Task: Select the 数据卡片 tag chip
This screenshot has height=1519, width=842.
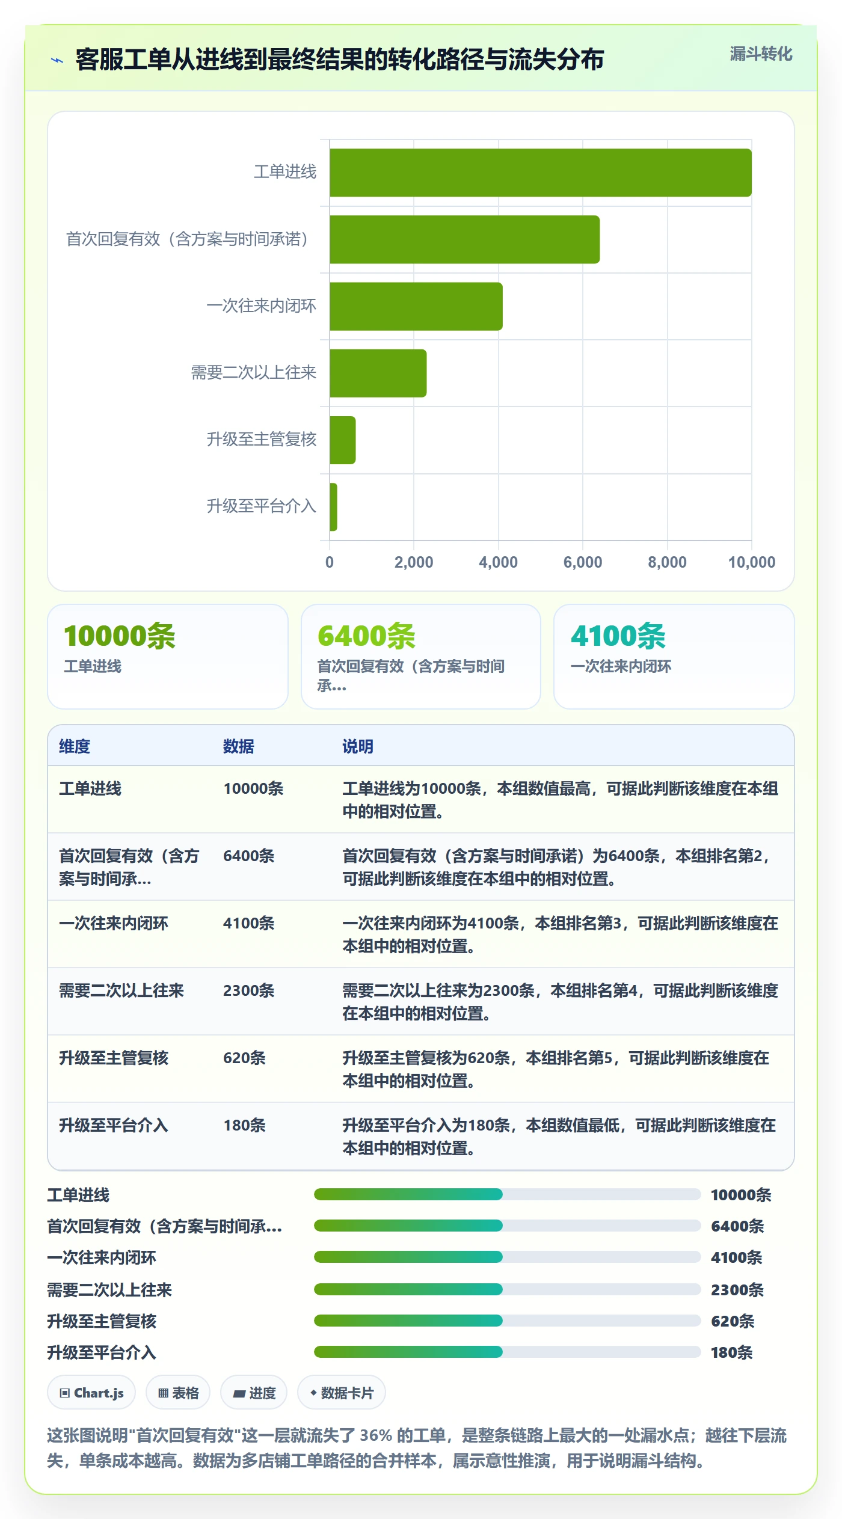Action: 342,1393
